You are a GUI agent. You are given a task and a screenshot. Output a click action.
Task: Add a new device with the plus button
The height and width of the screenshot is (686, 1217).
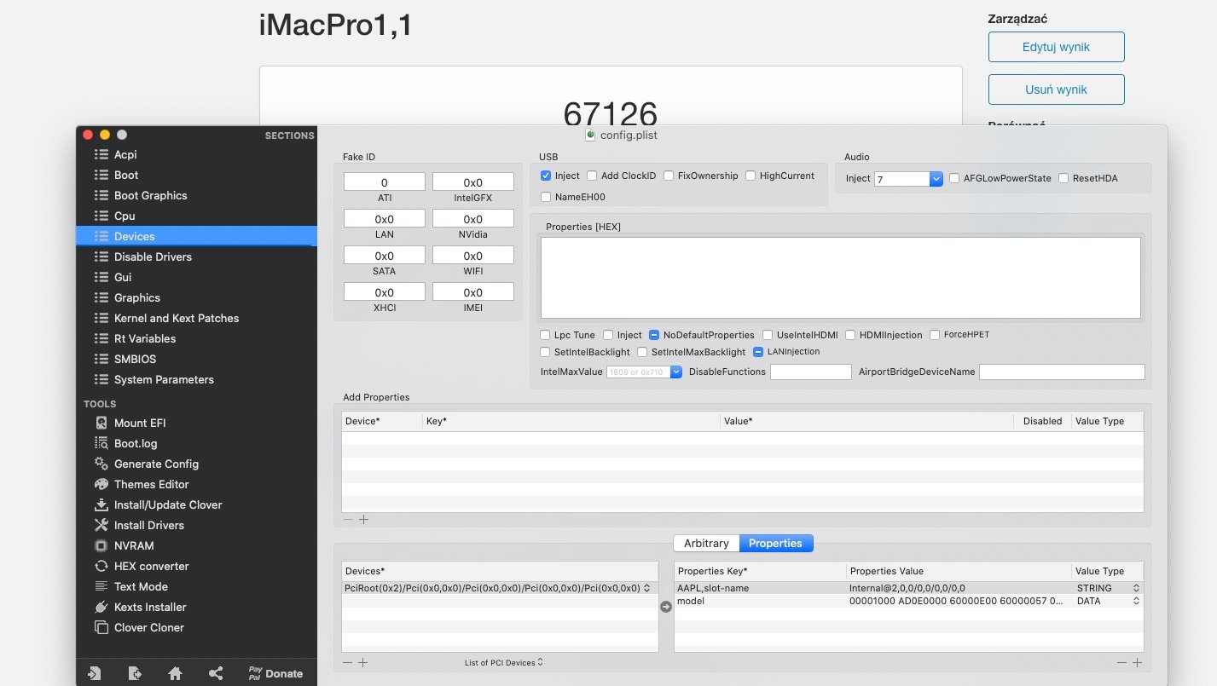click(364, 662)
